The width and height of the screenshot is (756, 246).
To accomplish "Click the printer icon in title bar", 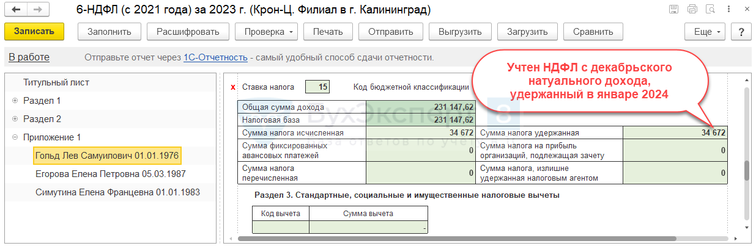I will [692, 10].
